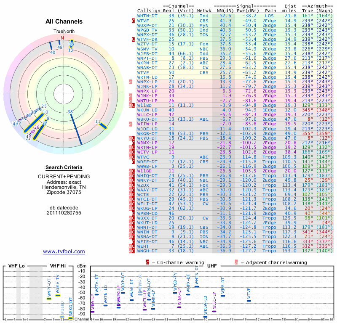Click the WHTN-DT callsign in the table
This screenshot has width=337, height=323.
[x=147, y=16]
